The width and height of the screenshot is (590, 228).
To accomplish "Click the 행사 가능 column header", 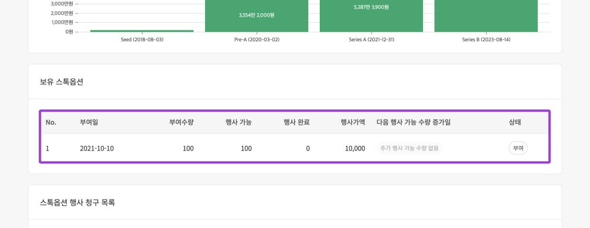I will 238,122.
